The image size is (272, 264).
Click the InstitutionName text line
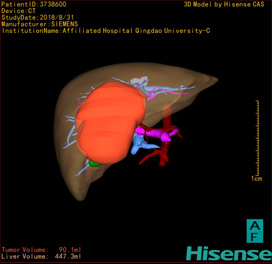click(106, 31)
